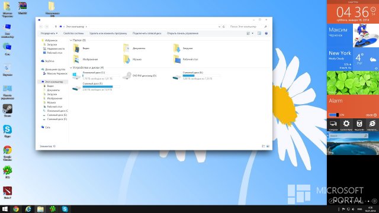Open the Упорядочить dropdown menu
Screen dimensions: 379x213
click(x=49, y=33)
